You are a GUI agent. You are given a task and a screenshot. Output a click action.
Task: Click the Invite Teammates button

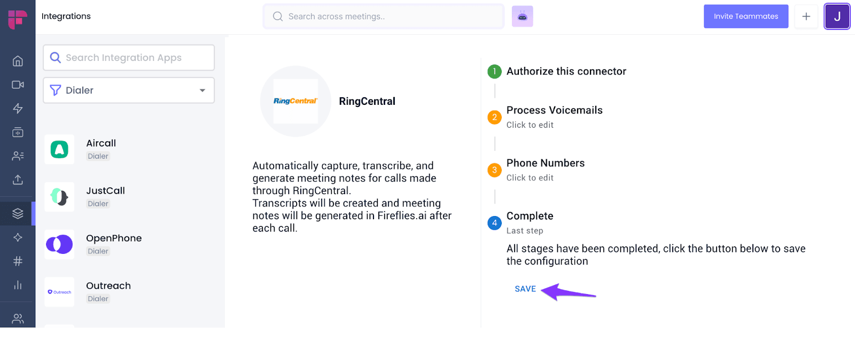click(746, 17)
